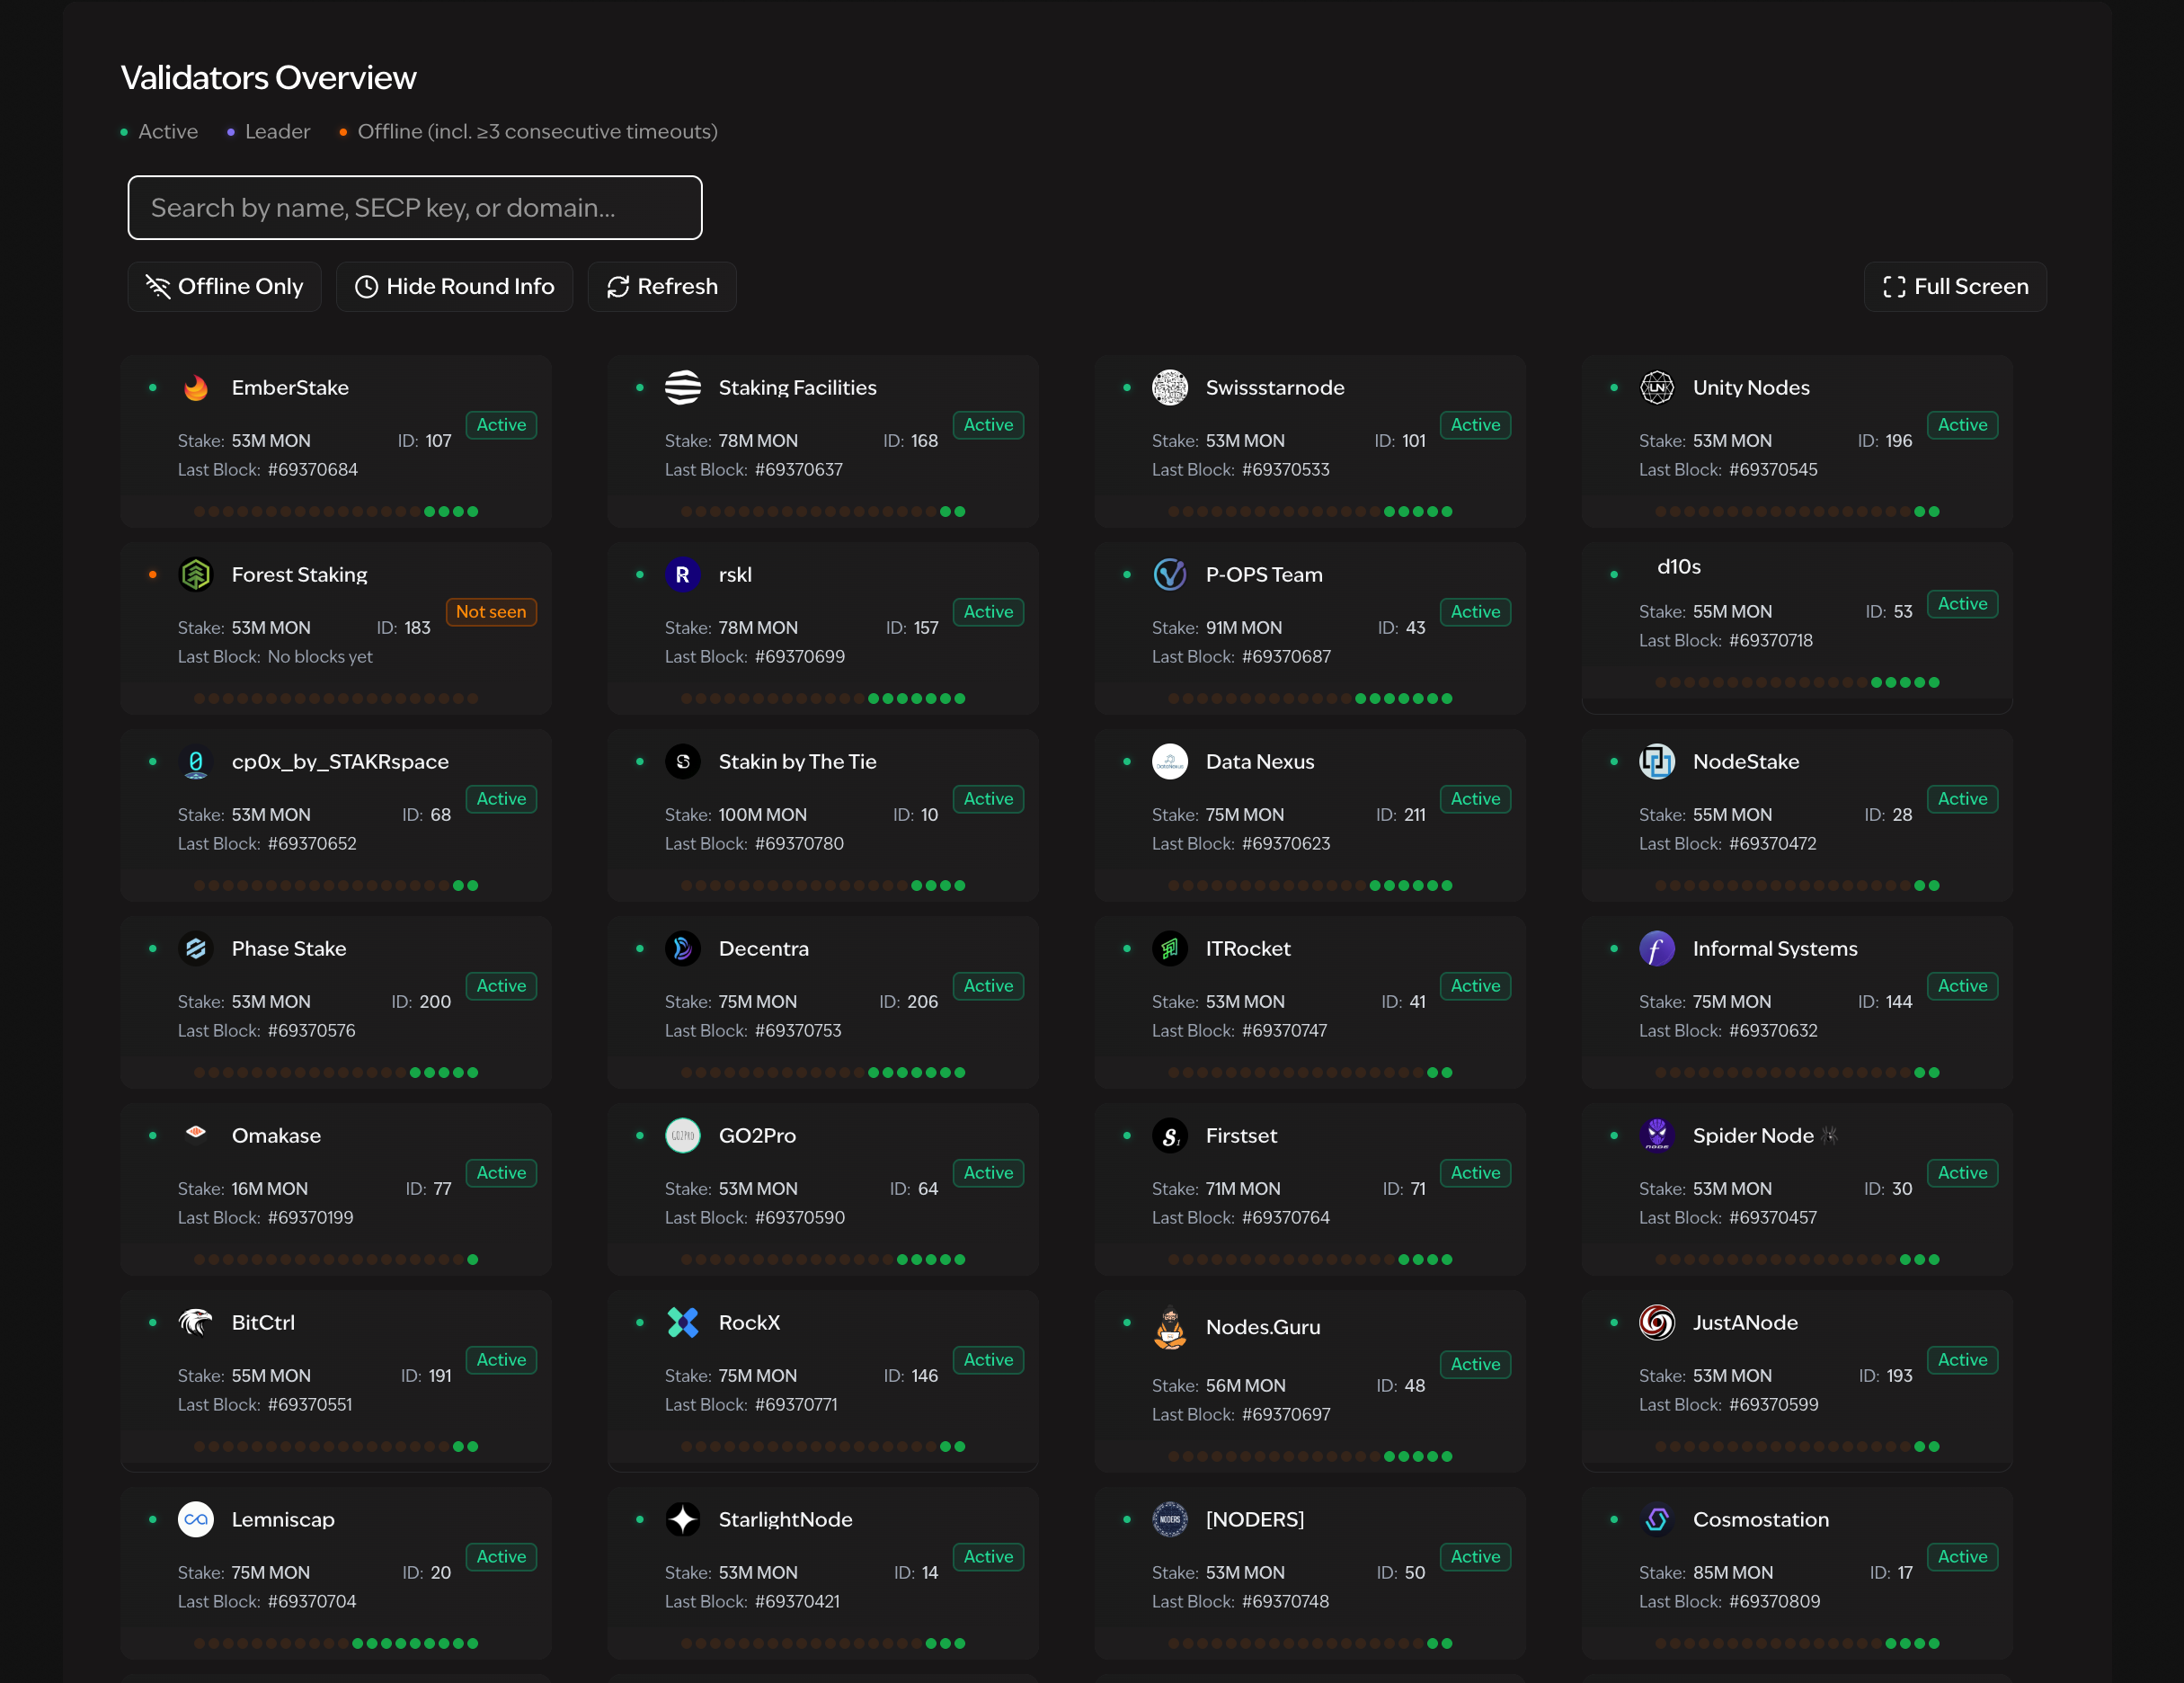2184x1683 pixels.
Task: Click the Active legend label
Action: pos(168,132)
